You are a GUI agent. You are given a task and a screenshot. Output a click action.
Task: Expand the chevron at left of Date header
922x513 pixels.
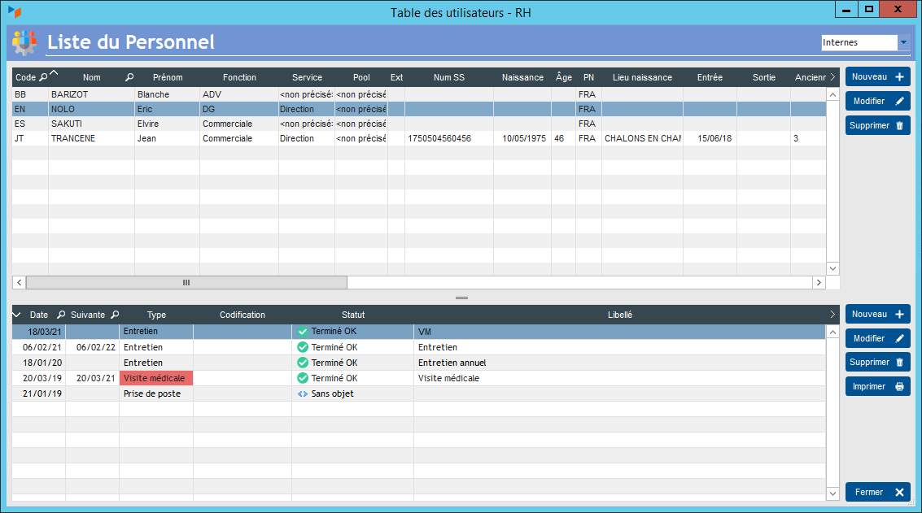pos(17,315)
